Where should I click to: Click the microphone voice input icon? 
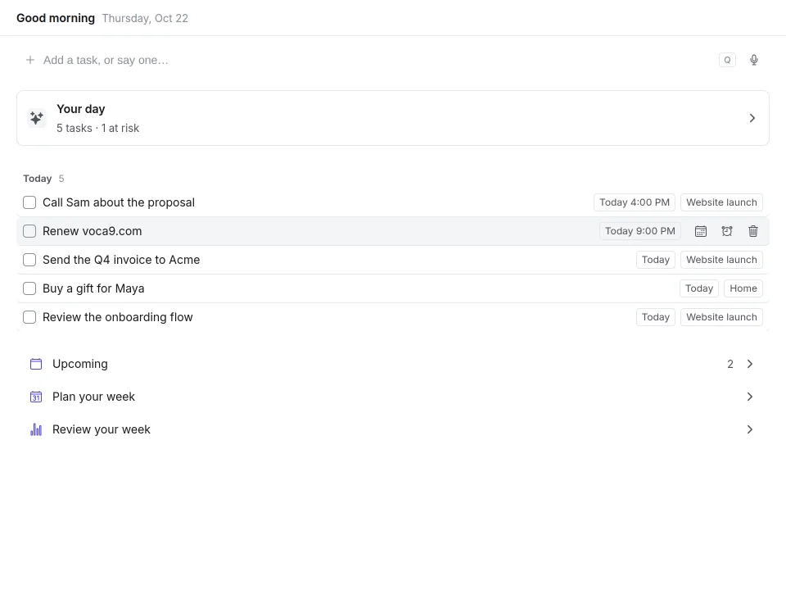753,60
